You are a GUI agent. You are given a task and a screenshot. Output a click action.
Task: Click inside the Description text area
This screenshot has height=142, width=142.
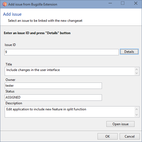click(x=70, y=112)
